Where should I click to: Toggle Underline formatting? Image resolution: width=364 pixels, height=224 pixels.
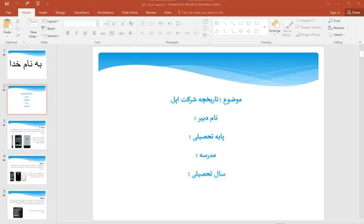85,33
